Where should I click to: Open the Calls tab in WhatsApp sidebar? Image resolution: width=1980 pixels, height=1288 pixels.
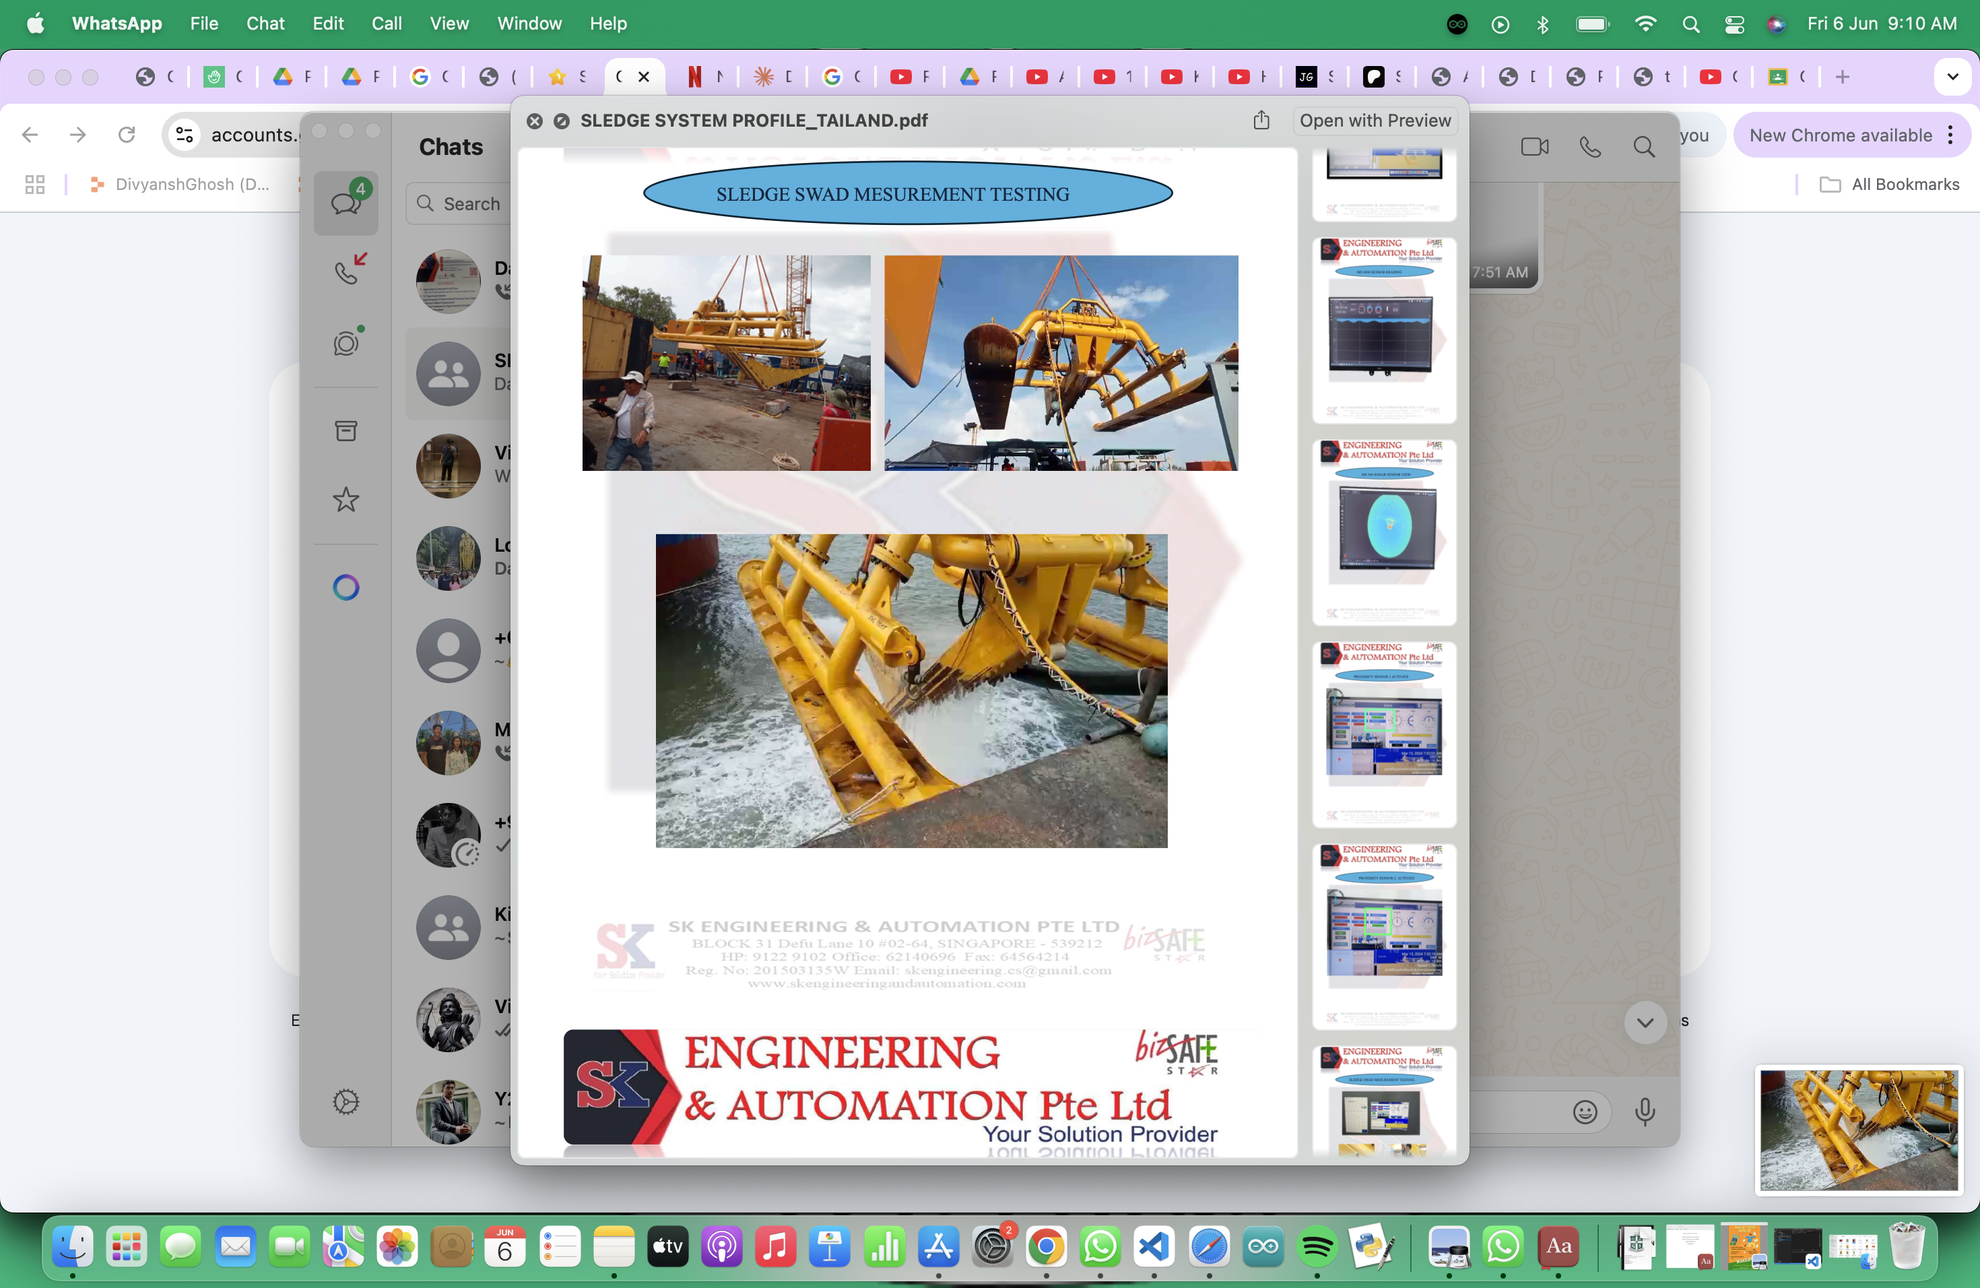pyautogui.click(x=346, y=271)
